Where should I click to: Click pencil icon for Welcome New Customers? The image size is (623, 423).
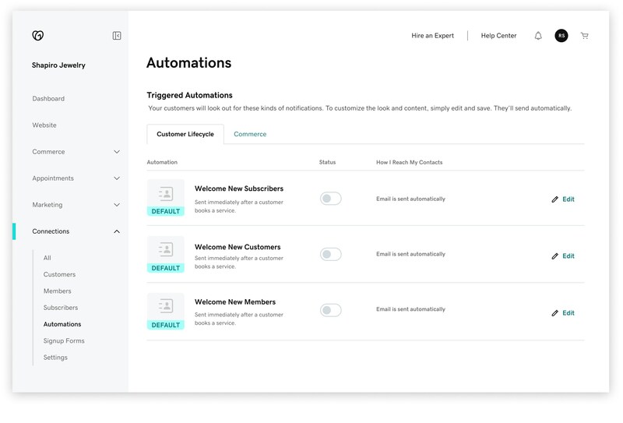click(x=555, y=256)
